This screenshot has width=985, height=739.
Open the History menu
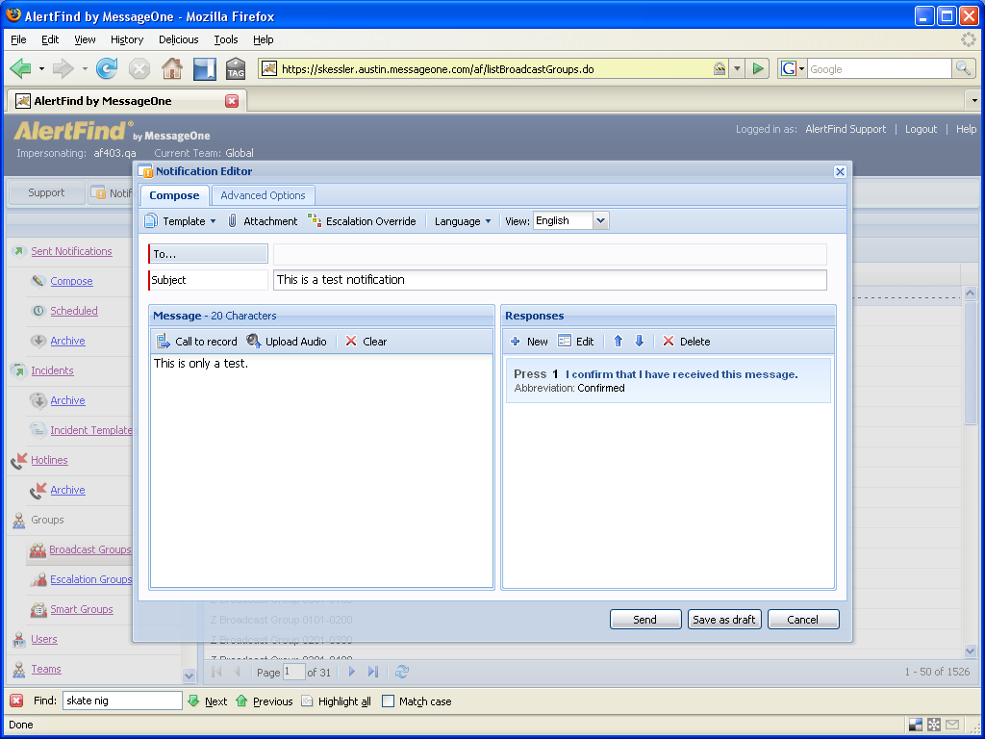pos(127,39)
